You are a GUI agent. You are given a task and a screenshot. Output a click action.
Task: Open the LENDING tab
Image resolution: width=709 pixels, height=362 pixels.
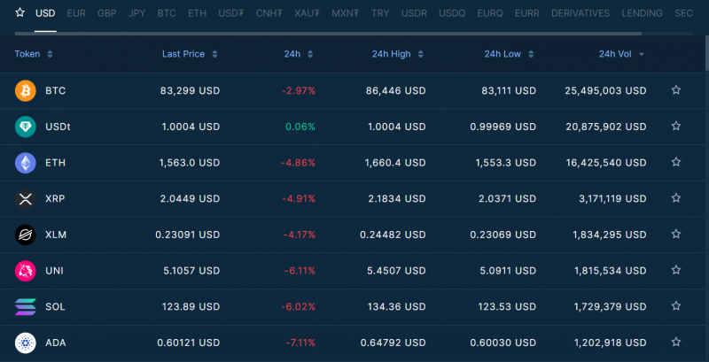tap(642, 13)
